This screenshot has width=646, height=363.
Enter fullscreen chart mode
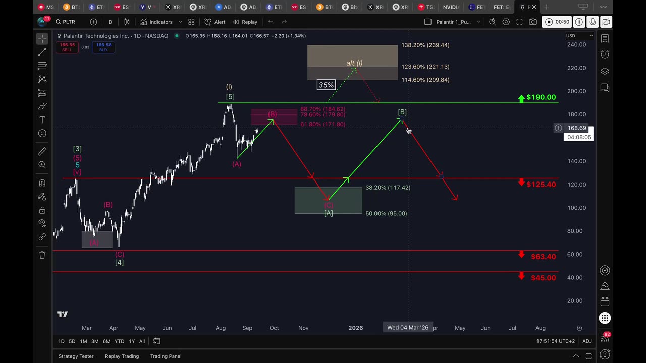[x=519, y=22]
